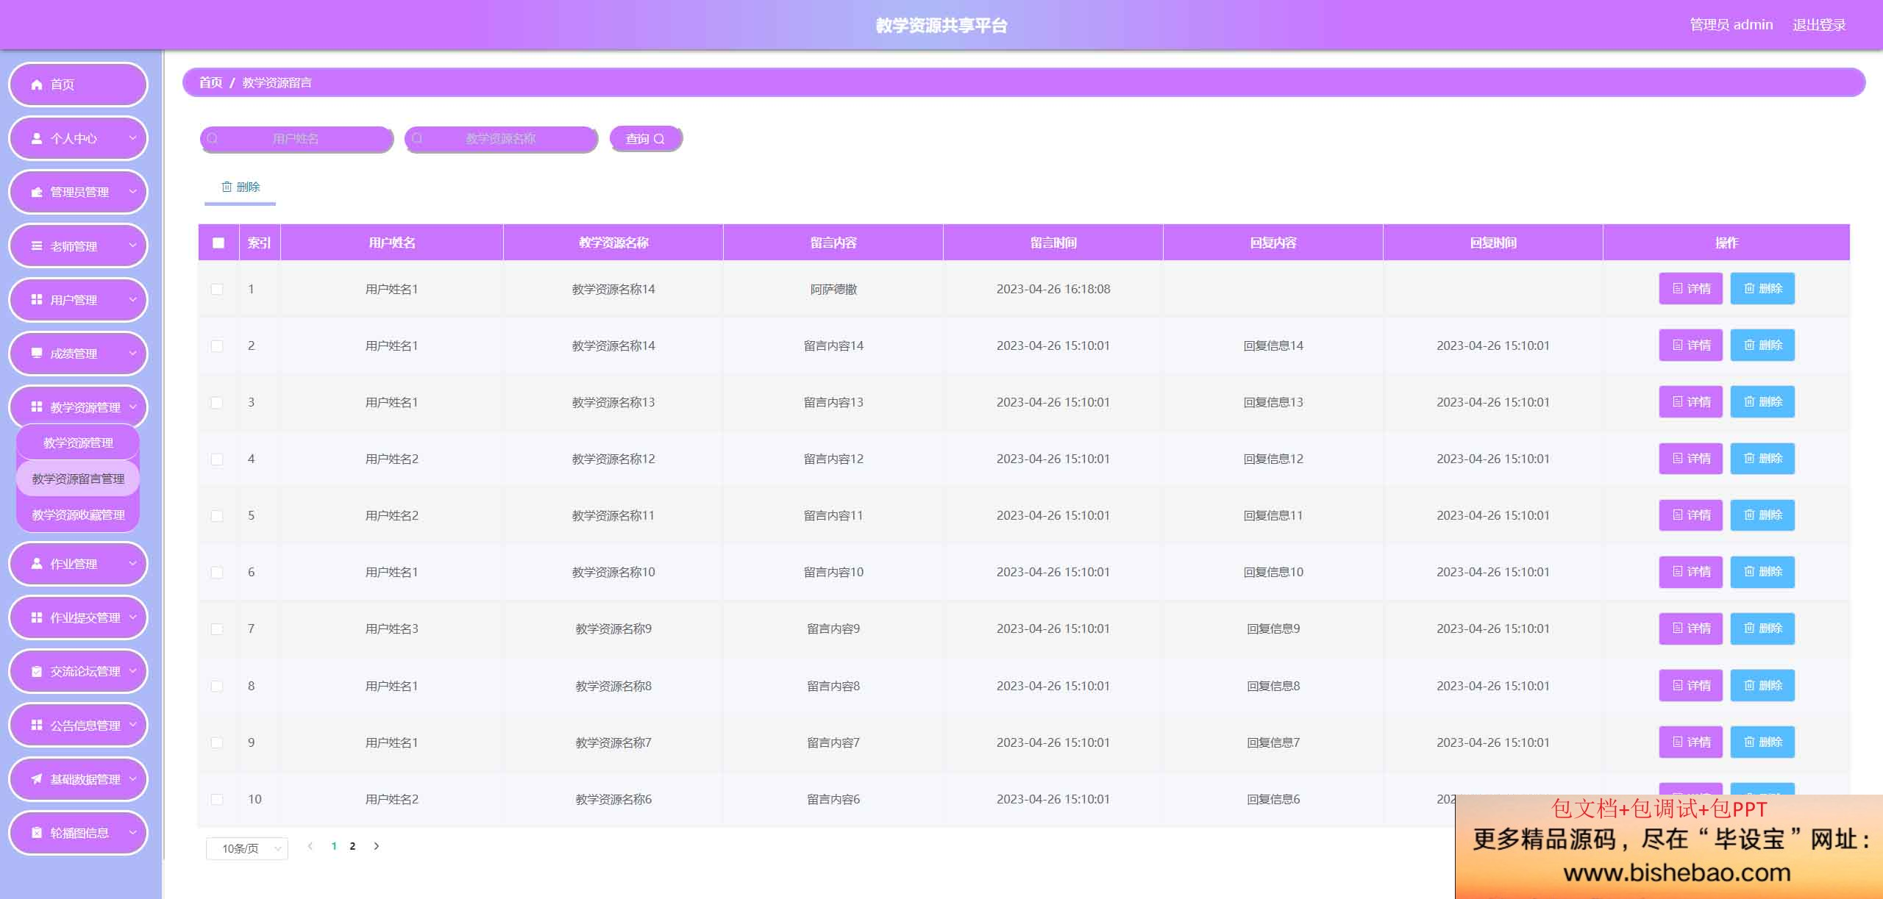Image resolution: width=1883 pixels, height=899 pixels.
Task: Expand the 用户管理 menu chevron
Action: point(132,299)
